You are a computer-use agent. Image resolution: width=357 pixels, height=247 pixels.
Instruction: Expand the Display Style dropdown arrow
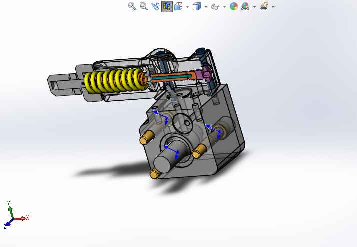pos(206,7)
